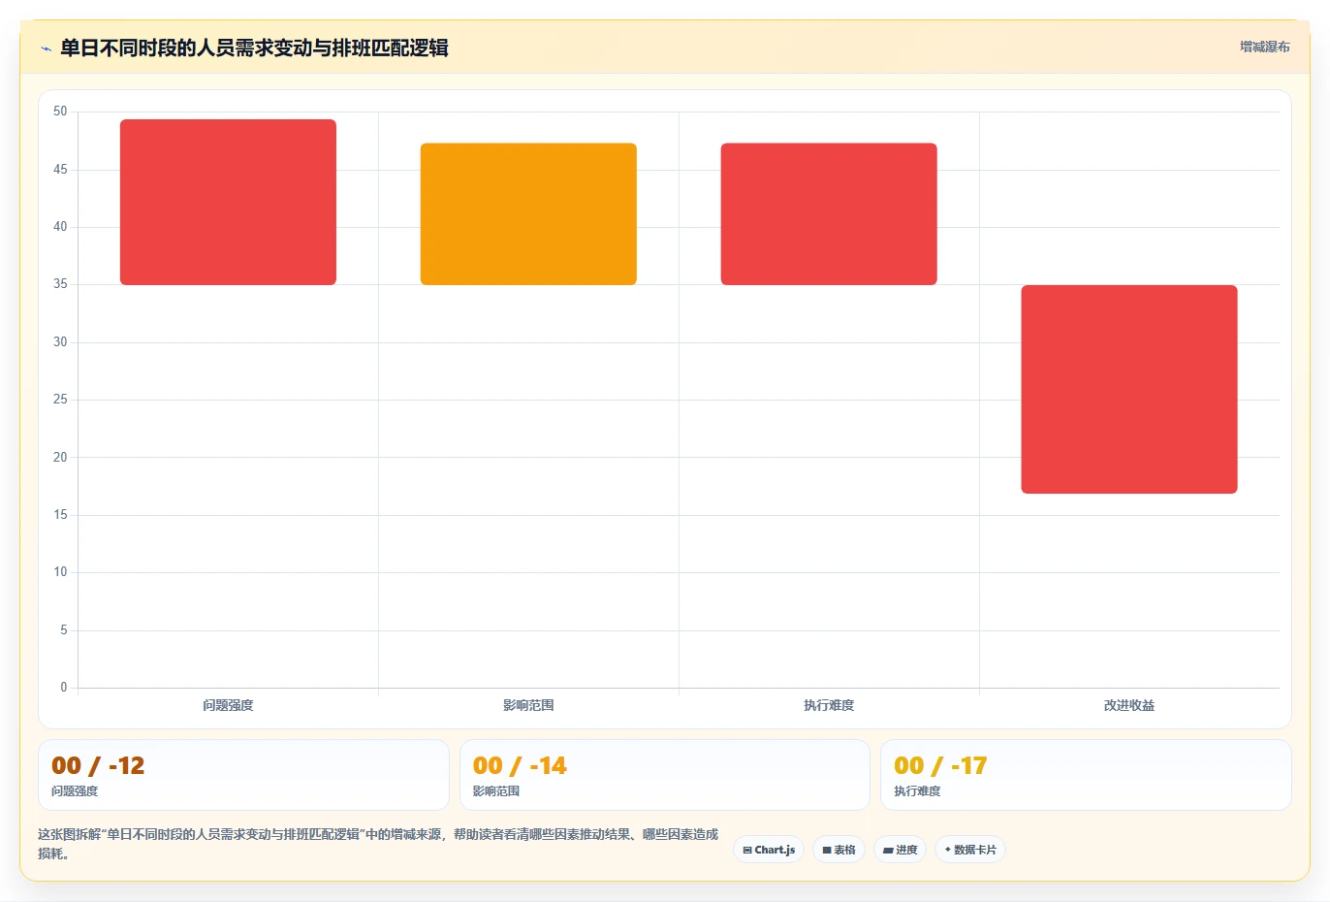Click the description text under the cards
Viewport: 1330px width, 902px height.
click(378, 844)
